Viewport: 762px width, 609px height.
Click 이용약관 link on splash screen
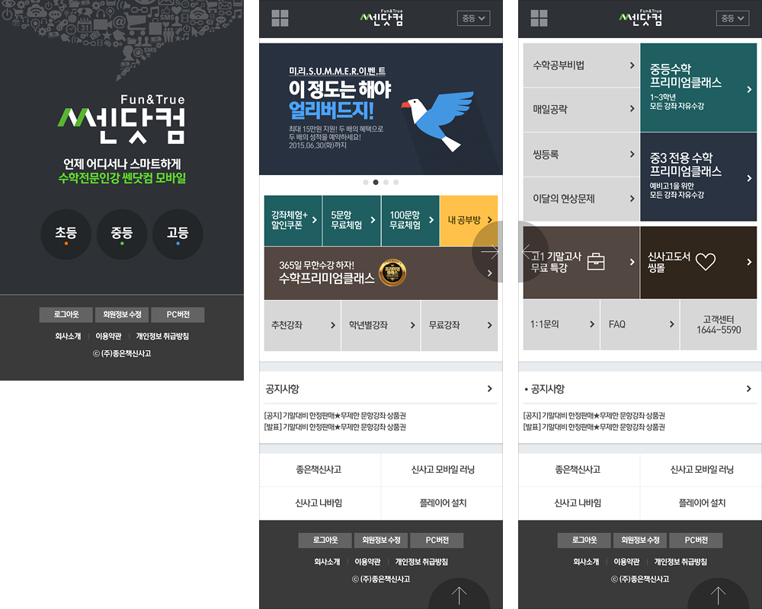[108, 336]
